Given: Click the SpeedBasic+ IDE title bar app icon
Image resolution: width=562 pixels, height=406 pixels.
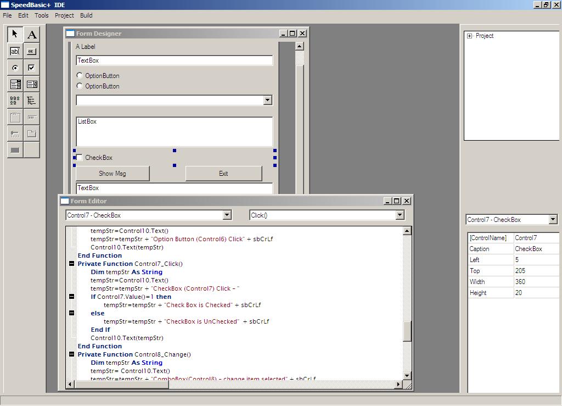Looking at the screenshot, I should coord(5,4).
